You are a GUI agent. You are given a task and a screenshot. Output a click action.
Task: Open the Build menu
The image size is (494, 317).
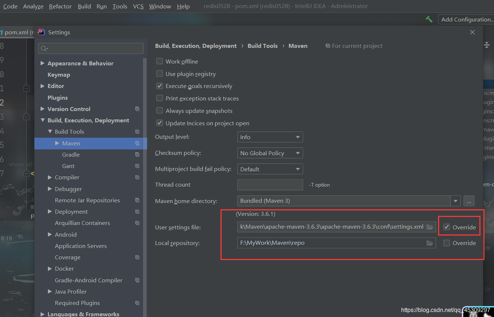(84, 6)
